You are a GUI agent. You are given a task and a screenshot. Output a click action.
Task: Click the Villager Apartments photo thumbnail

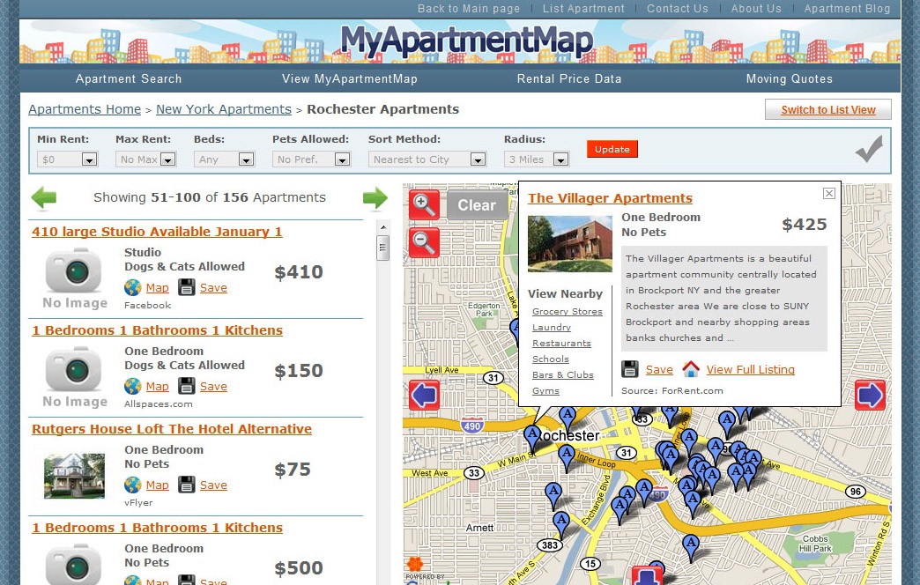569,244
